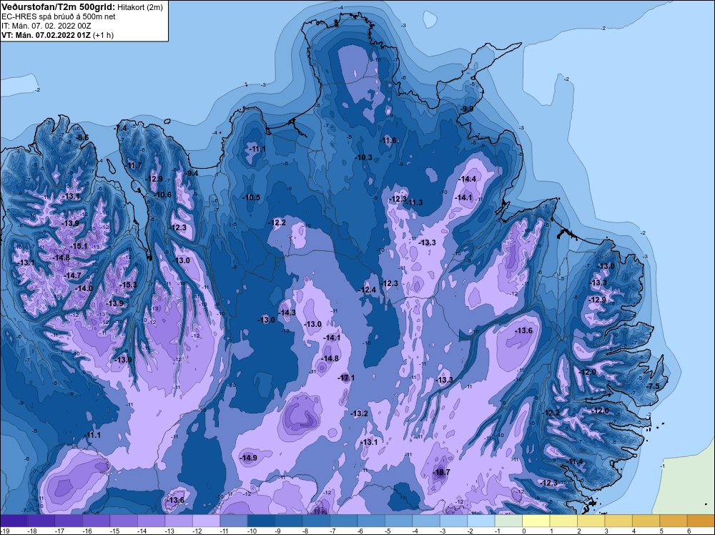Click the -10.6 temperature label
Screen dimensions: 715x535
(x=163, y=195)
